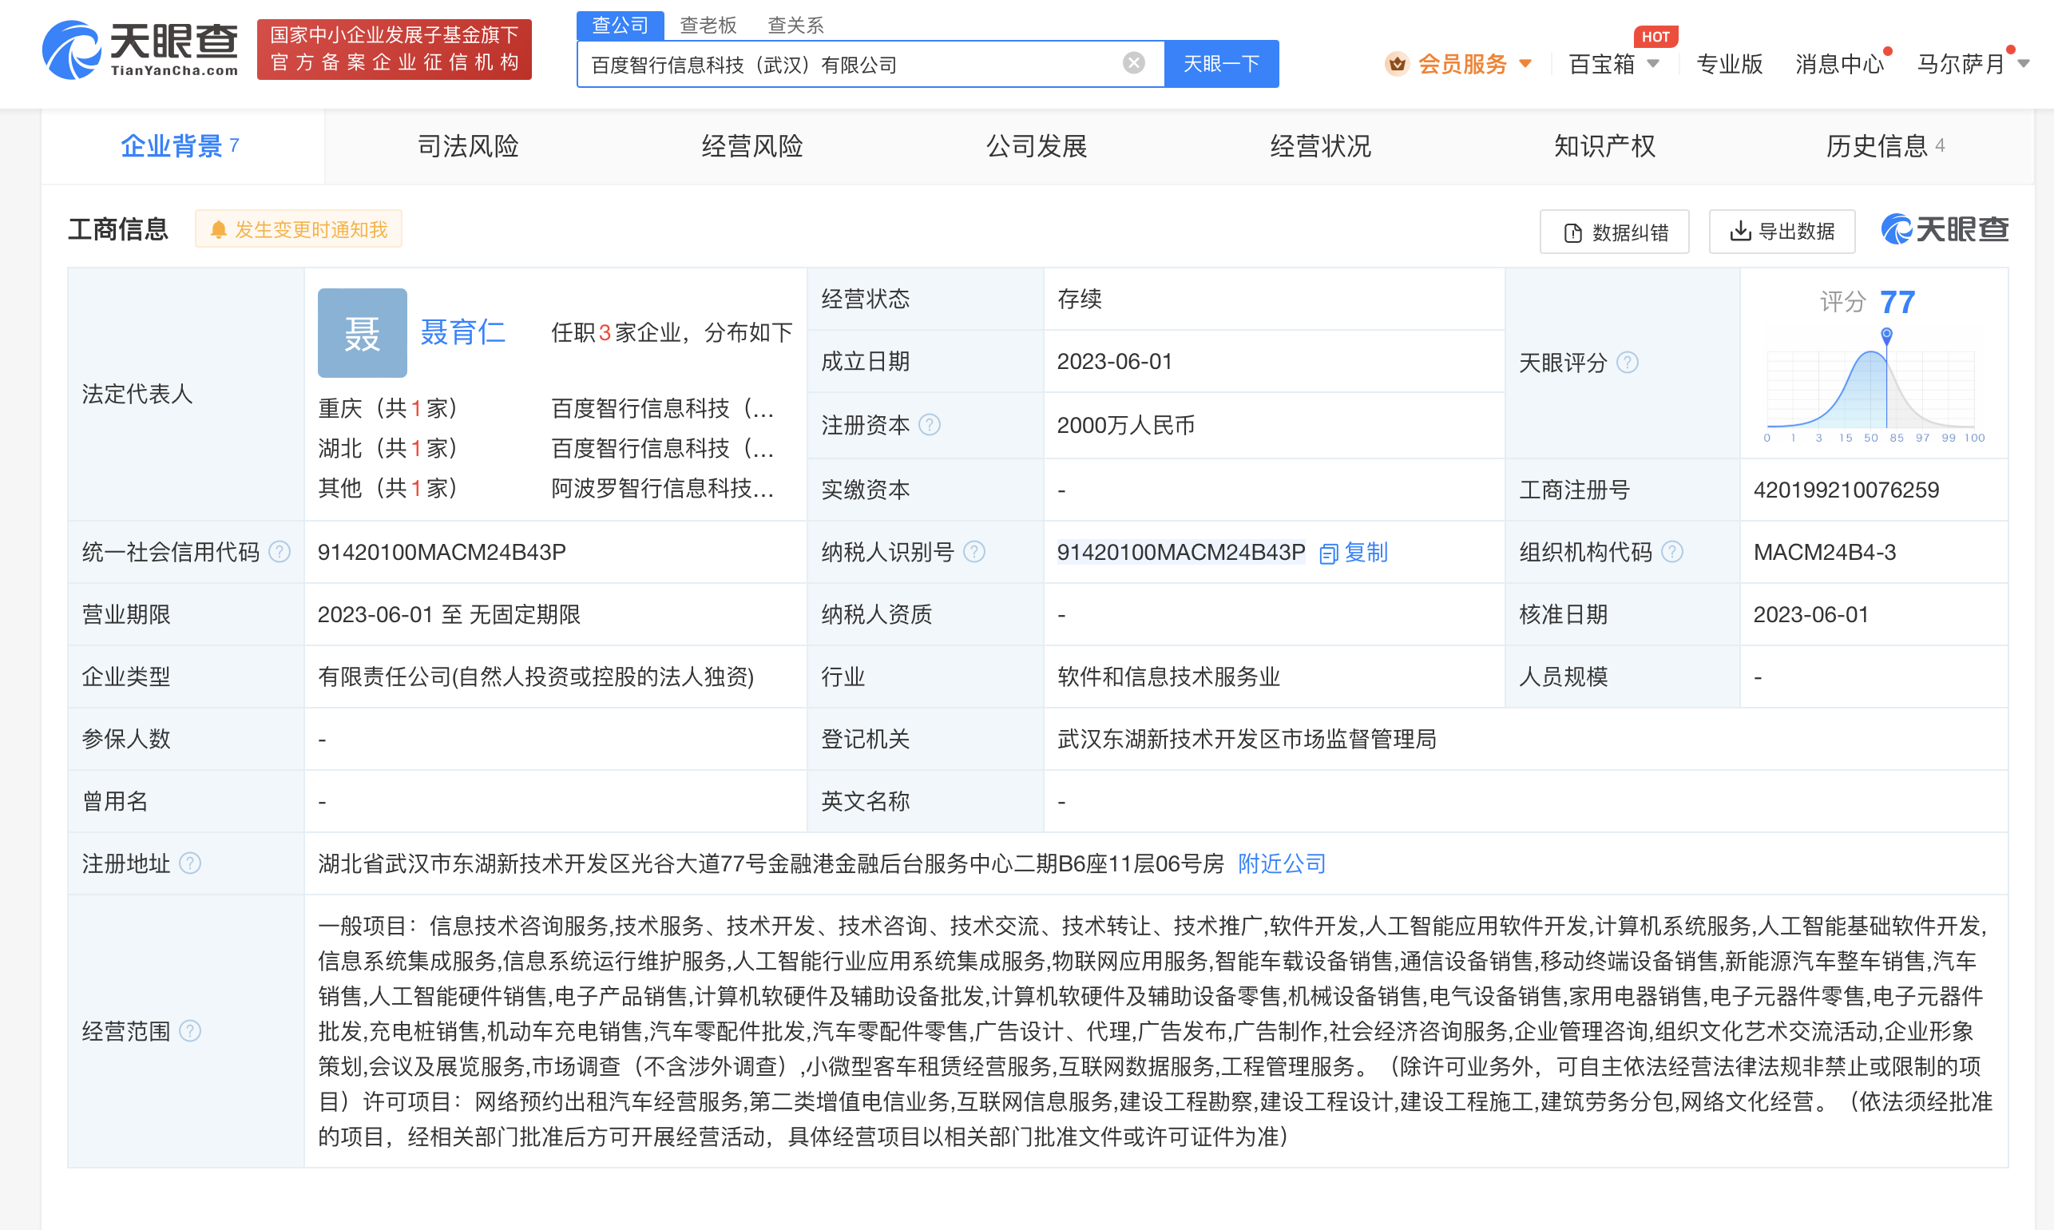Click 登记机关 value 武汉东湖新技术开发区市场监督管理局
The height and width of the screenshot is (1230, 2054).
(x=1247, y=739)
